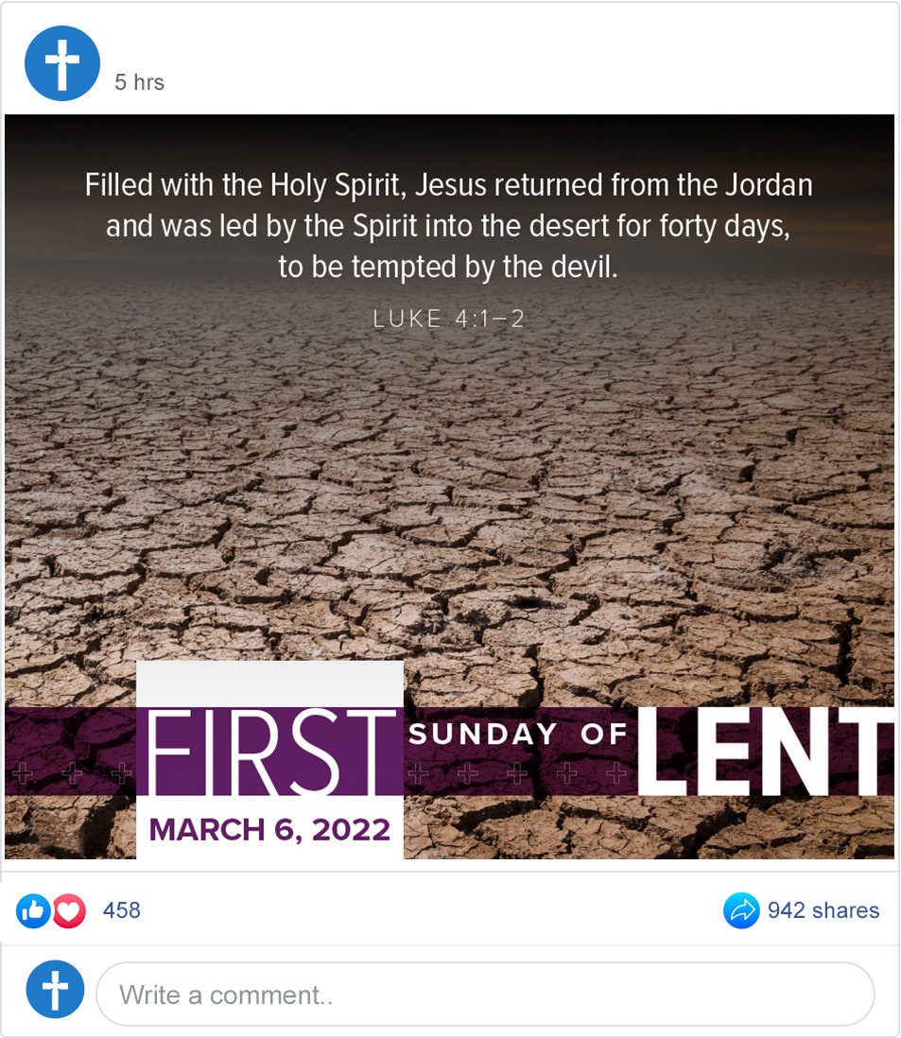
Task: Click the "LUKE 4:1–2" reference text
Action: point(448,319)
